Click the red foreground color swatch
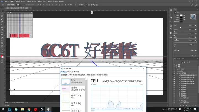Viewport: 199px width, 112px height. click(x=1, y=56)
